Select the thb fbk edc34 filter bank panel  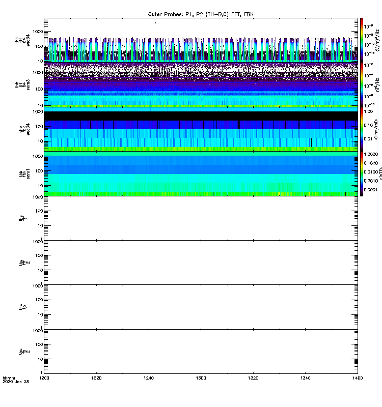pyautogui.click(x=201, y=129)
